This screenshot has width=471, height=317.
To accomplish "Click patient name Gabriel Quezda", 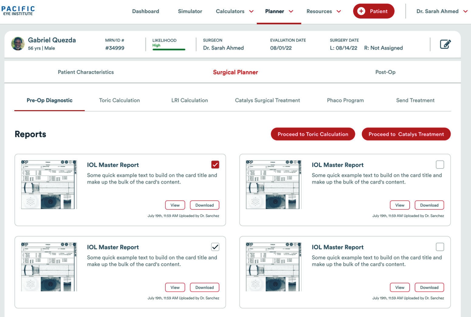I will coord(52,40).
